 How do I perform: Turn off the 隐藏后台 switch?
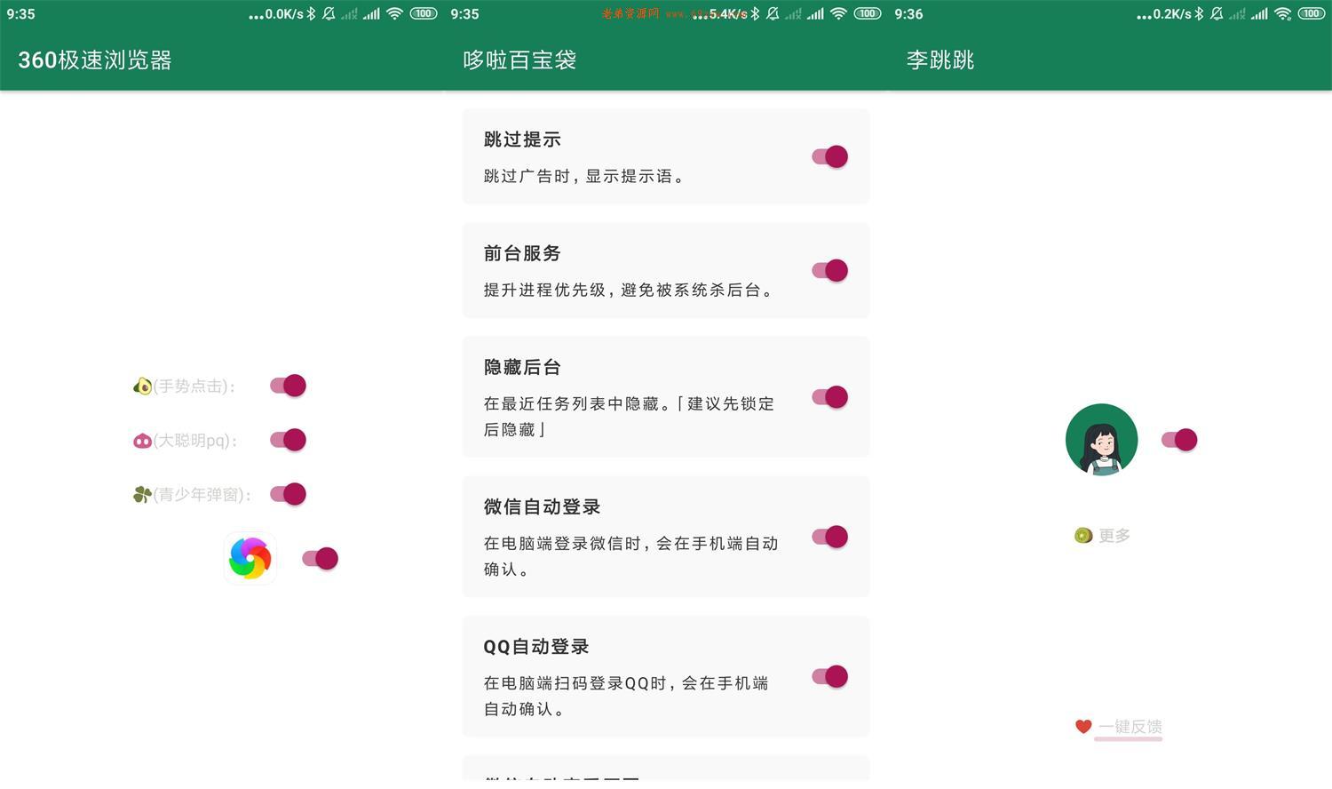click(x=830, y=397)
